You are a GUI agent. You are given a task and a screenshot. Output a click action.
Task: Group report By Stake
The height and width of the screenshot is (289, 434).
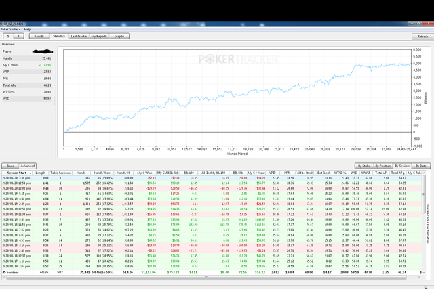364,166
